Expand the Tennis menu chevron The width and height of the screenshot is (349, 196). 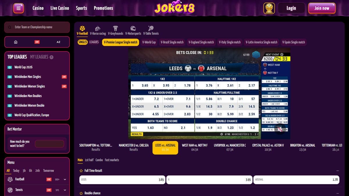pyautogui.click(x=65, y=190)
